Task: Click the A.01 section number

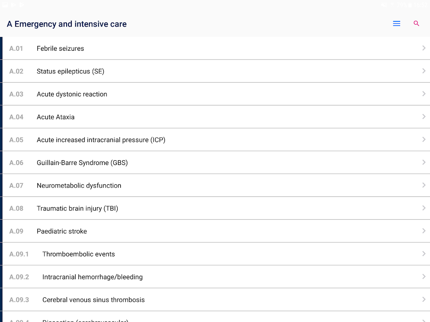Action: (16, 48)
